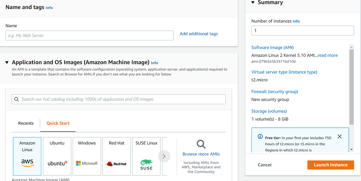Open the read more link for Amazon Linux 2
Screen dimensions: 361x181
pyautogui.click(x=327, y=55)
